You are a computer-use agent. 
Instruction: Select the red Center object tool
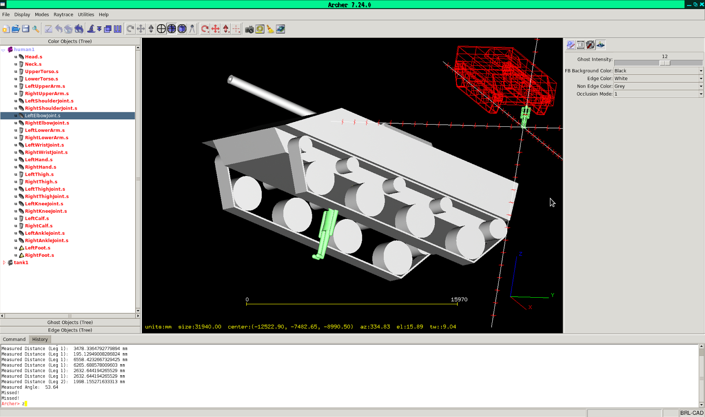(x=236, y=29)
